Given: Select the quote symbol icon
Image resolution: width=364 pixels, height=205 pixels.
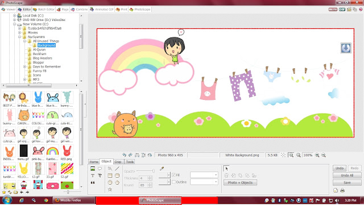Looking at the screenshot, I should (x=93, y=182).
